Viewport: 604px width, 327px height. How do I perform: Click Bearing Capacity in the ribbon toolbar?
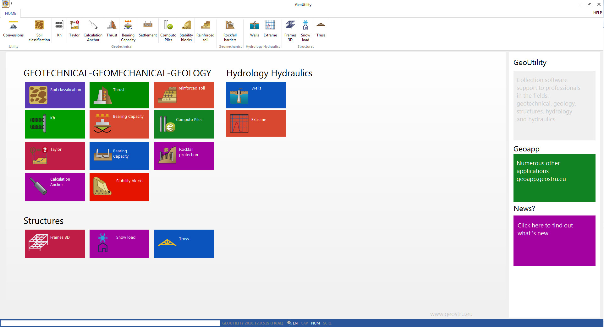(x=128, y=30)
